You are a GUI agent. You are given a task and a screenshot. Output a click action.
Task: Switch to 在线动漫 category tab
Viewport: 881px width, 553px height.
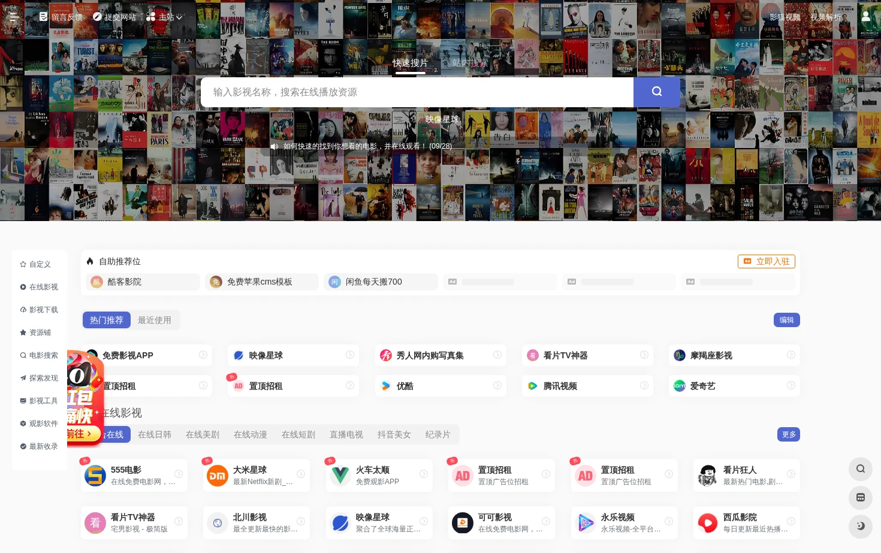[251, 434]
